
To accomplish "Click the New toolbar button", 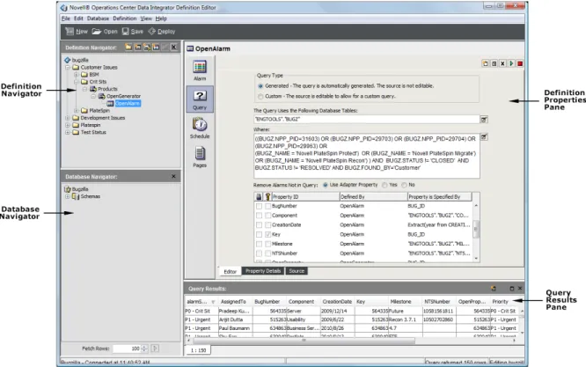I will click(77, 32).
